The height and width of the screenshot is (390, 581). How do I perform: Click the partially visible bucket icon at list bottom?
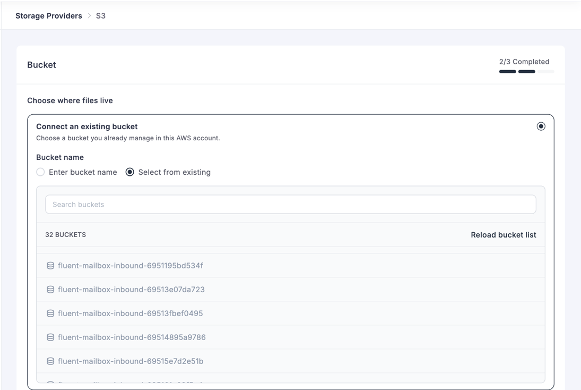pos(50,384)
